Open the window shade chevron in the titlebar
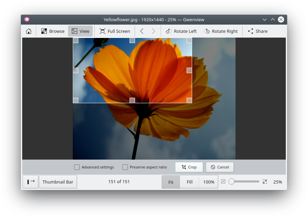The width and height of the screenshot is (308, 217). coord(265,19)
